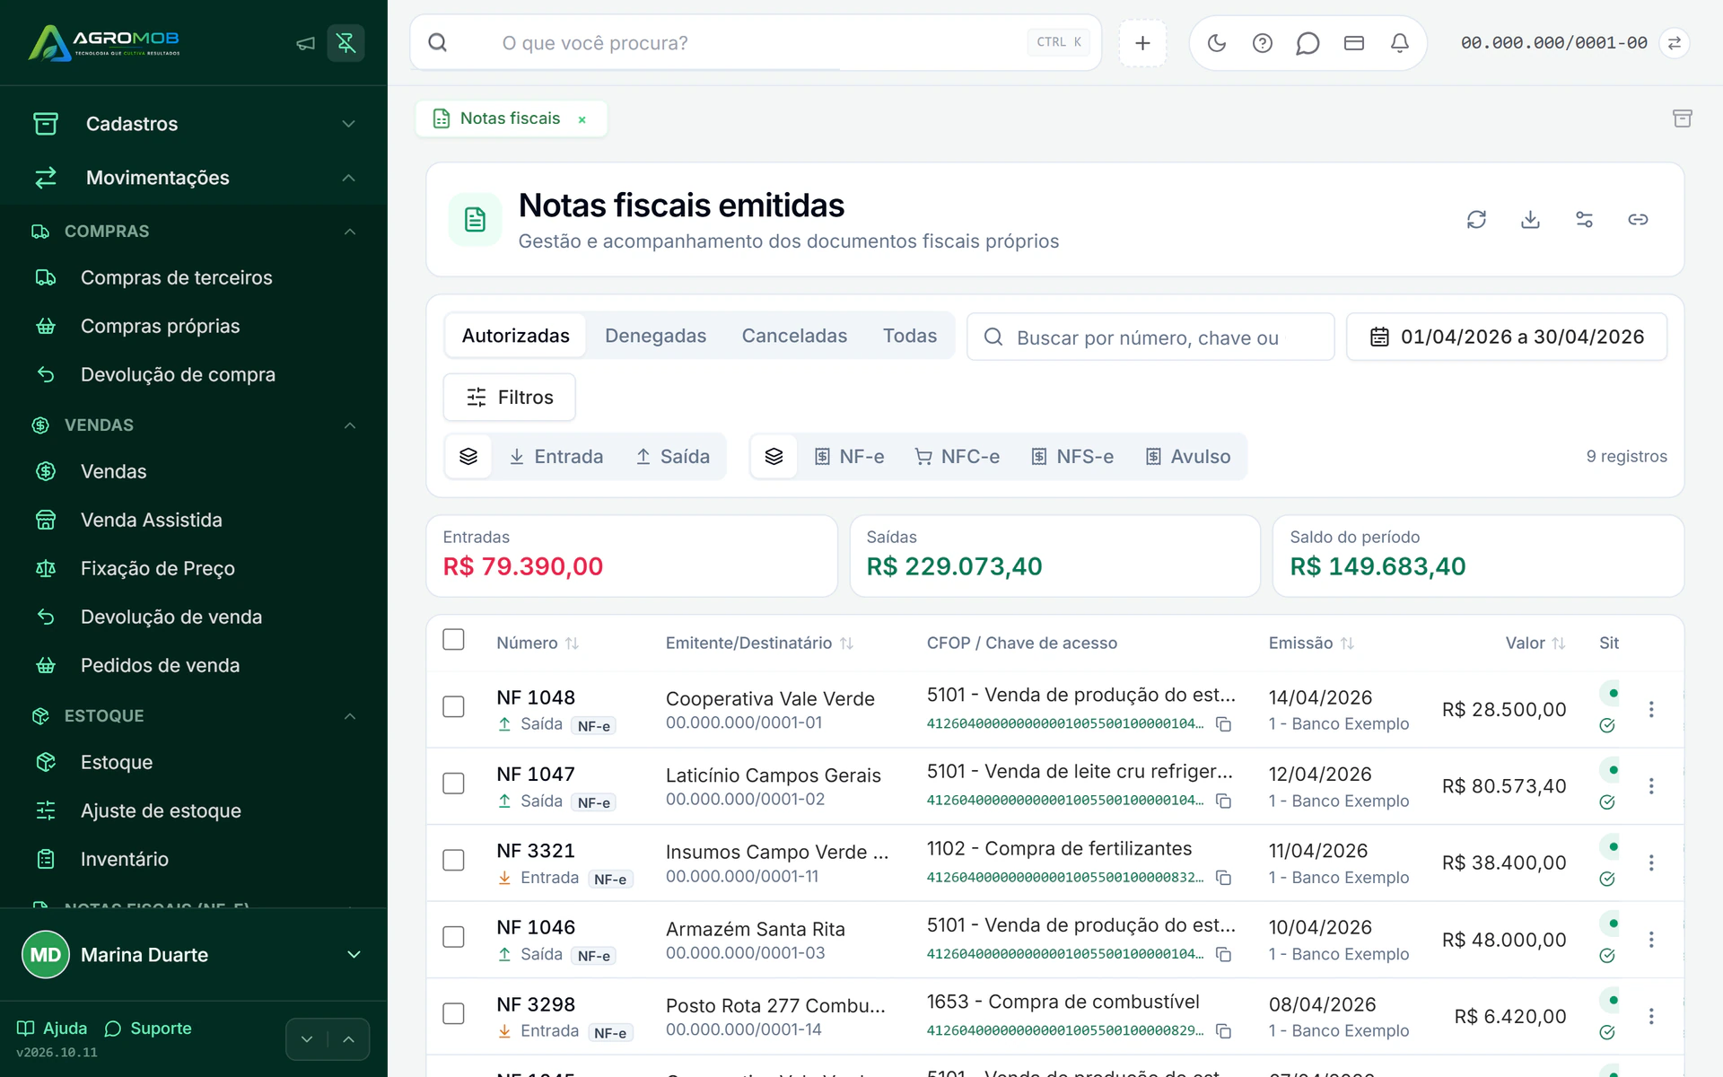Click the megaphone announcements icon in sidebar header
The image size is (1723, 1077).
[306, 43]
